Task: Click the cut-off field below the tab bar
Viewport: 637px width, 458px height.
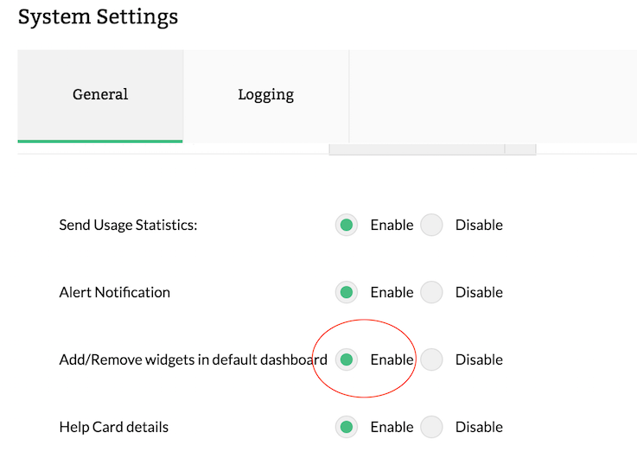Action: tap(416, 149)
